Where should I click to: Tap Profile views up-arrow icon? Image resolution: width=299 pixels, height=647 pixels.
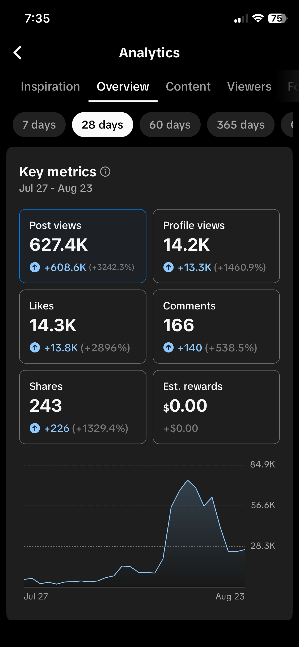coord(169,267)
